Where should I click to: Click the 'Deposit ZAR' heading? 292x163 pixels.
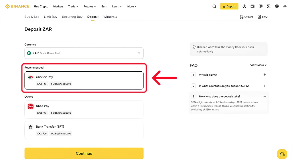(x=38, y=29)
